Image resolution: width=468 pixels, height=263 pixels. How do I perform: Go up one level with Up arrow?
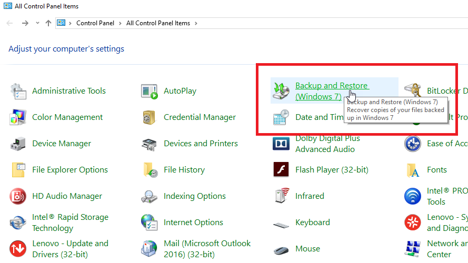click(48, 23)
